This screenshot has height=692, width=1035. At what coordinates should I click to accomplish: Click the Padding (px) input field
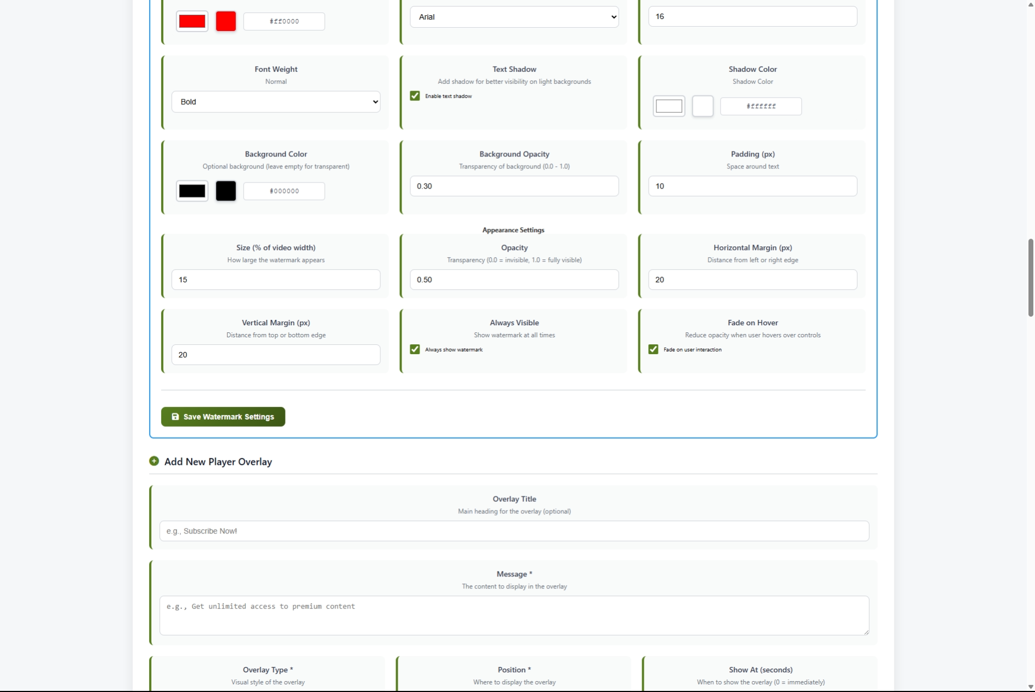752,186
